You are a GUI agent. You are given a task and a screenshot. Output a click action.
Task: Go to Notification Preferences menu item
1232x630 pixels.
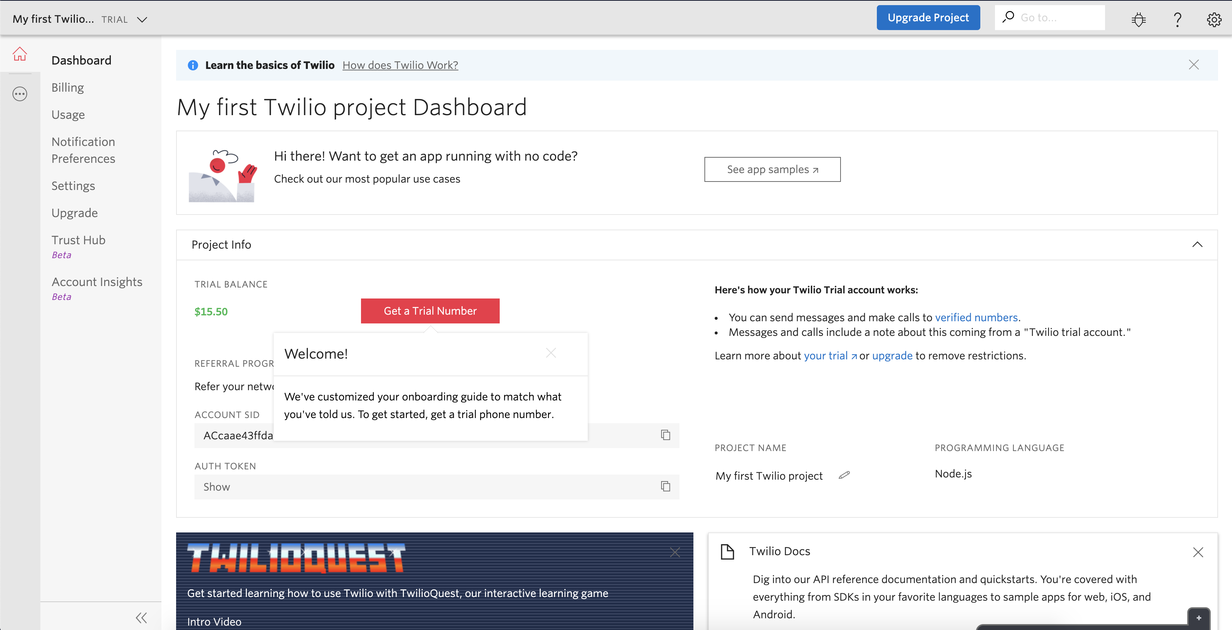[x=83, y=150]
